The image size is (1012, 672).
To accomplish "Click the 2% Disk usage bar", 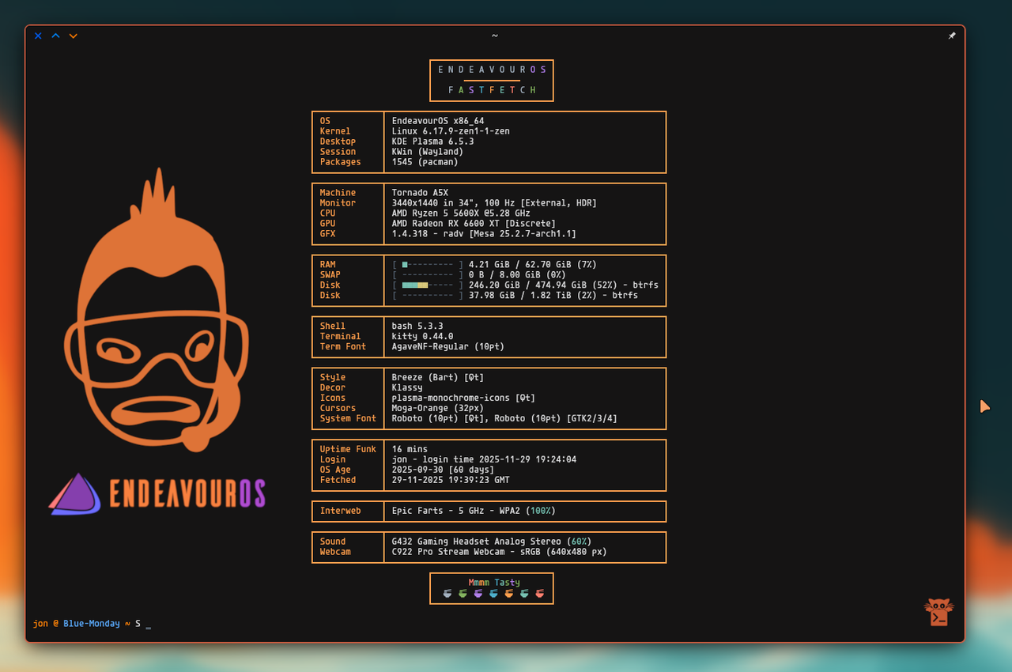I will coord(428,296).
